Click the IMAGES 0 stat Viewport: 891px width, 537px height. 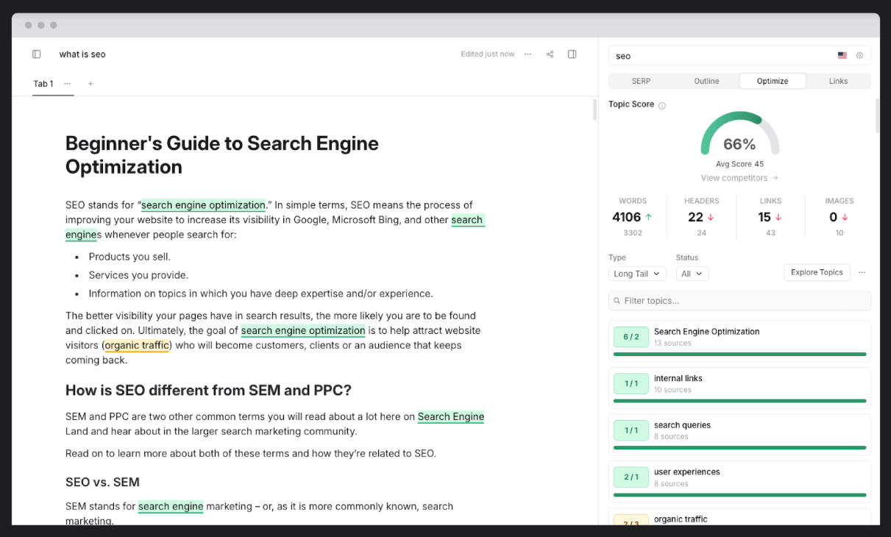pos(839,217)
